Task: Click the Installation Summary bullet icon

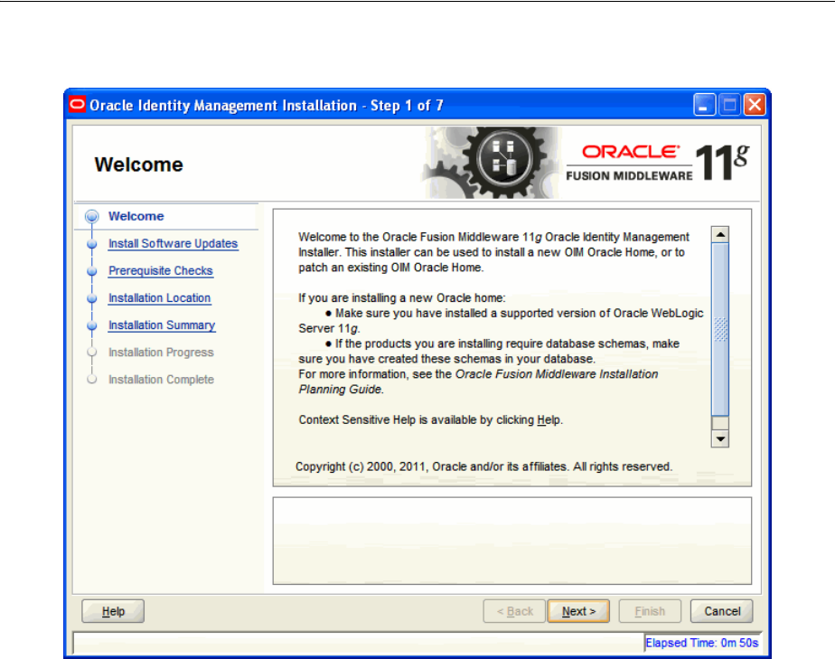Action: click(92, 325)
